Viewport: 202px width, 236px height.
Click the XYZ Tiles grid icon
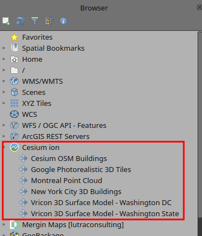click(14, 103)
